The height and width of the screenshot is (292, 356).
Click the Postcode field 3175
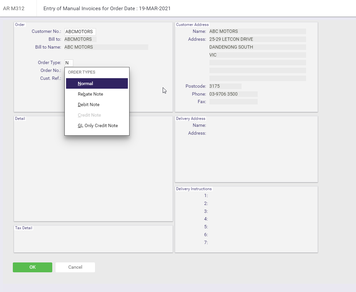coord(225,86)
